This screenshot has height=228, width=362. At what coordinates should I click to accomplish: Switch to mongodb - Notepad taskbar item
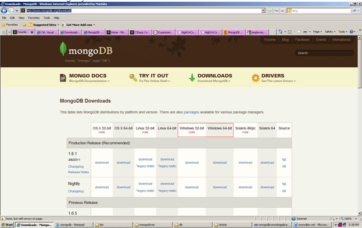coord(74,225)
